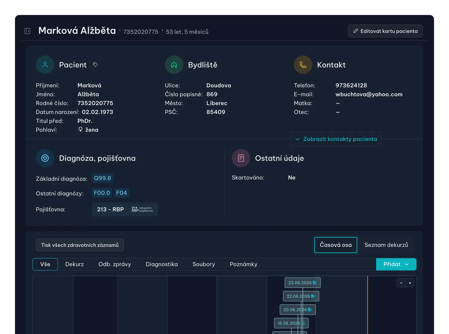Click the tag icon next to Pacient

95,65
